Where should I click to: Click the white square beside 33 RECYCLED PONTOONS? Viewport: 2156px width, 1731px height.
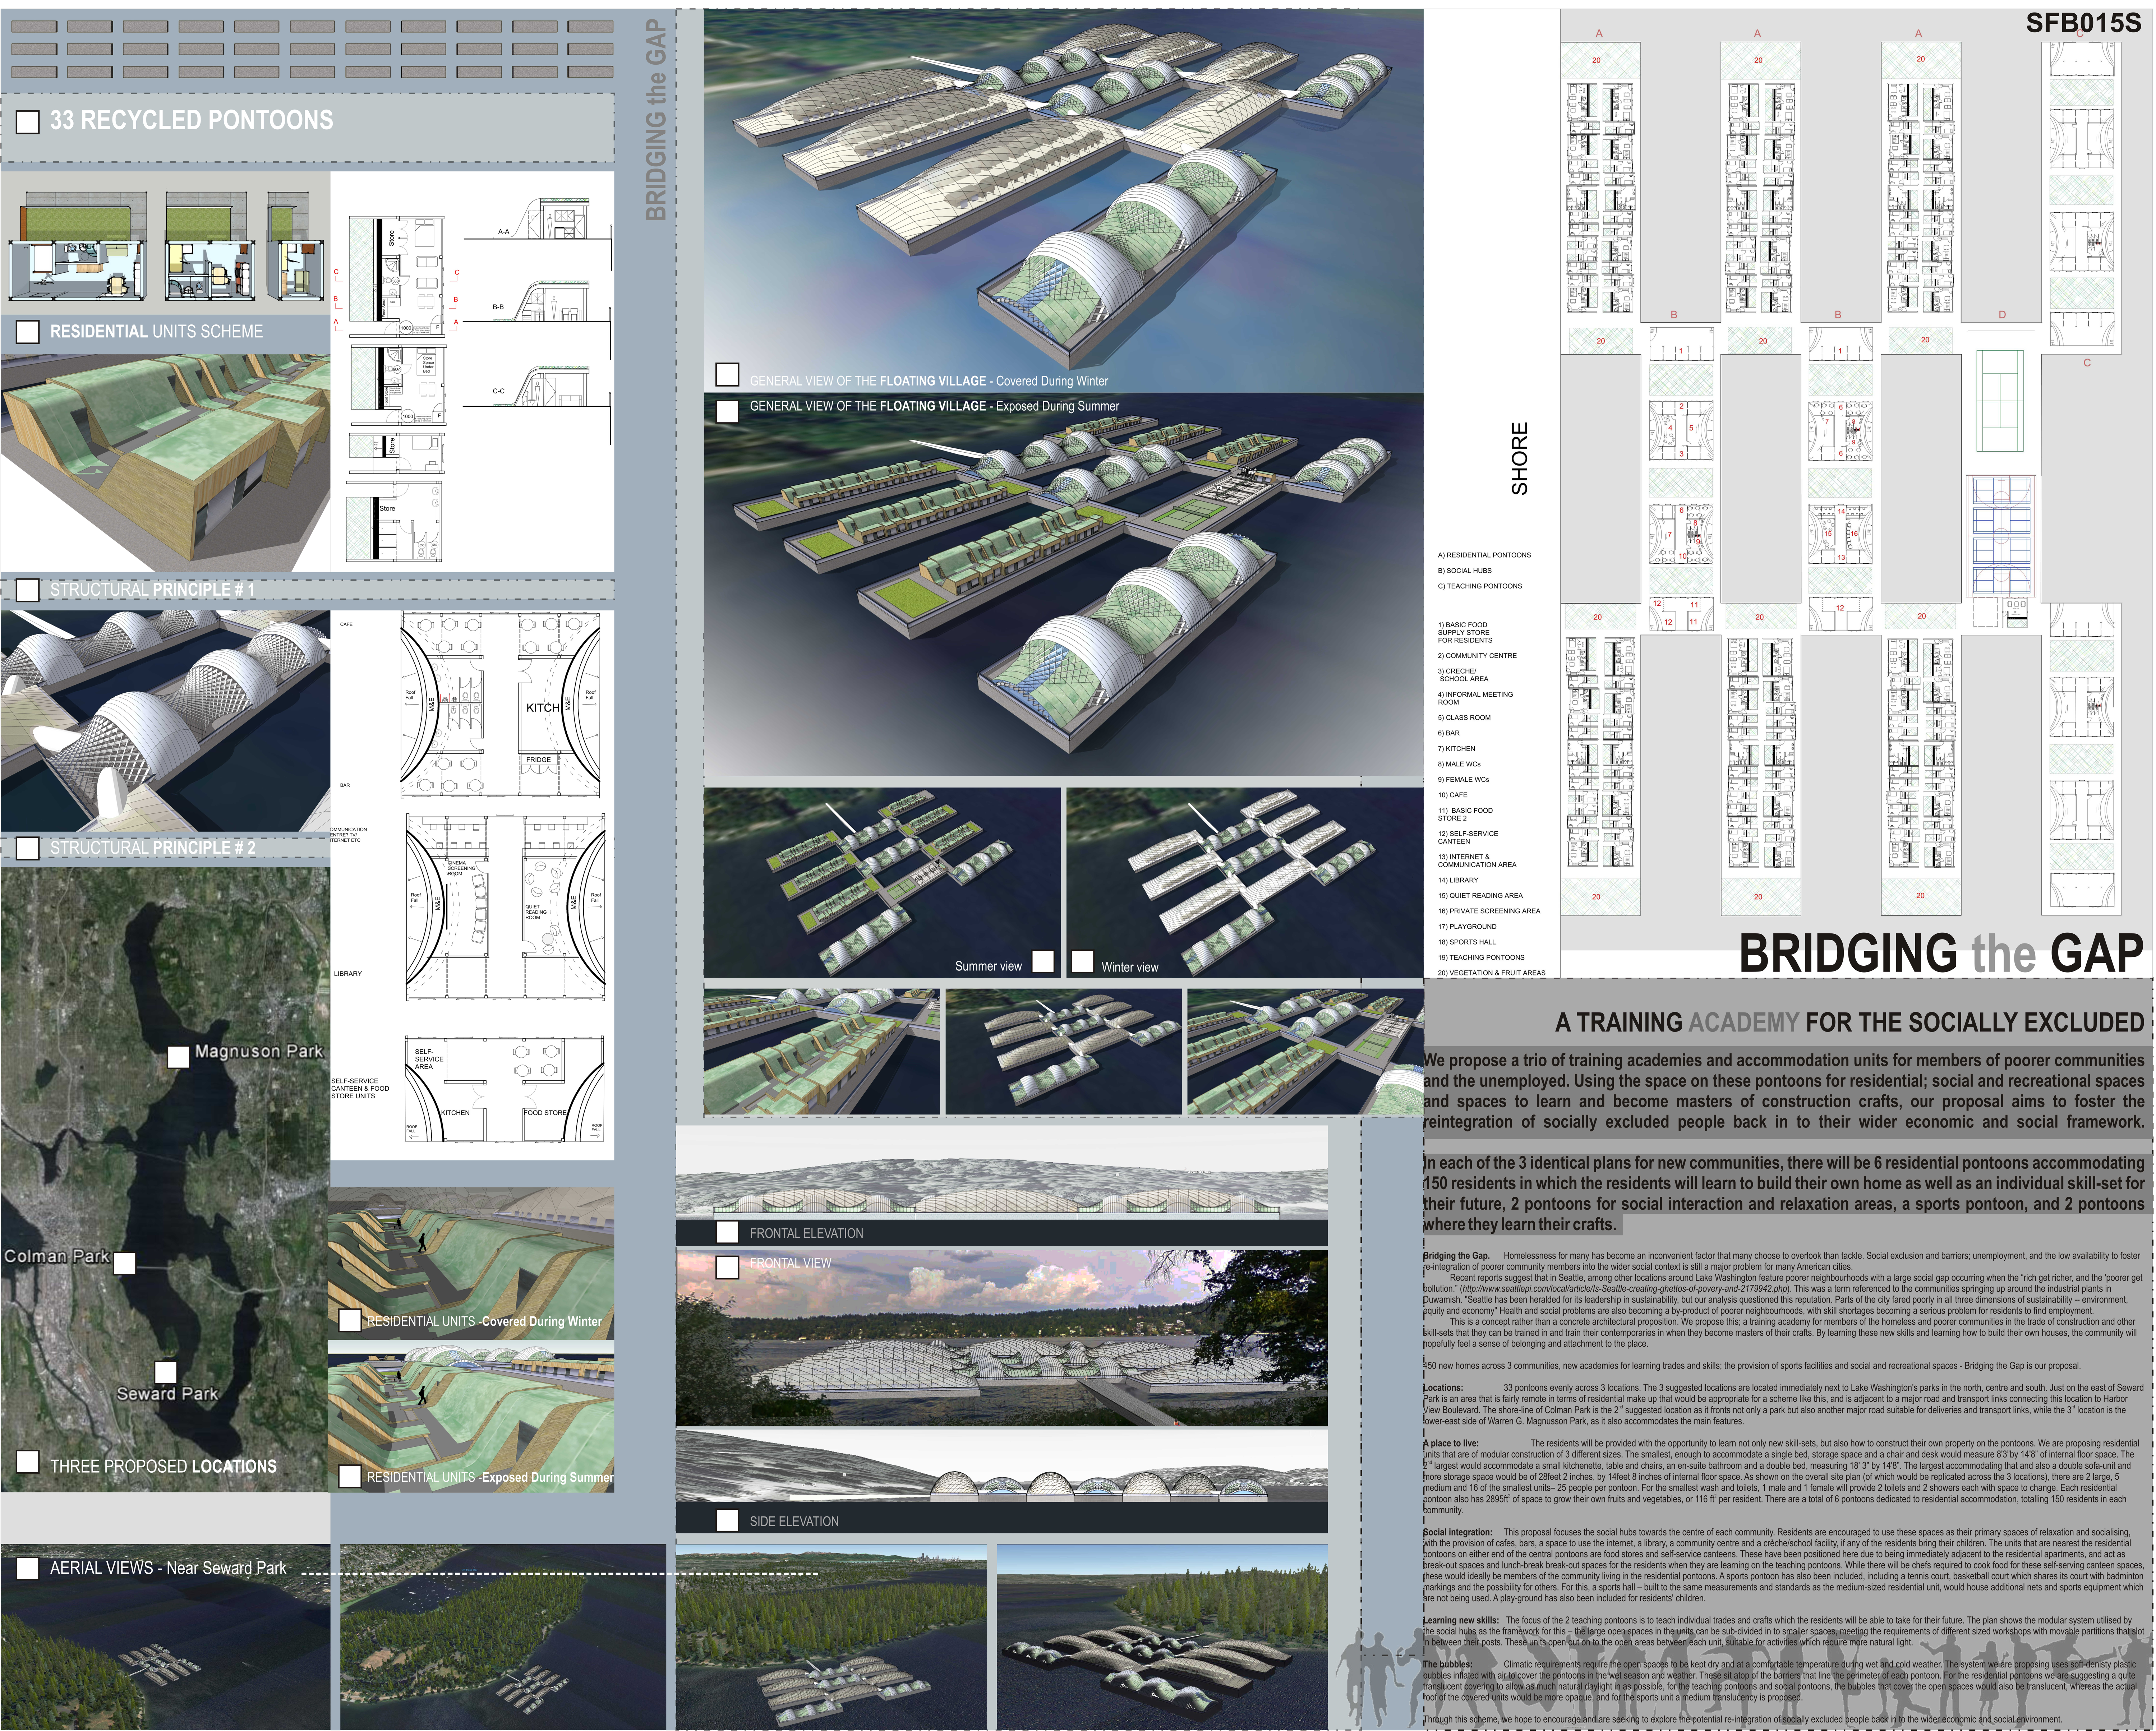tap(28, 122)
